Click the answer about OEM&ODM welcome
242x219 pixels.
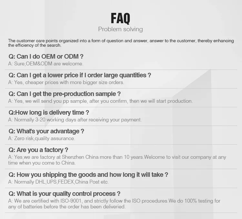click(x=46, y=64)
